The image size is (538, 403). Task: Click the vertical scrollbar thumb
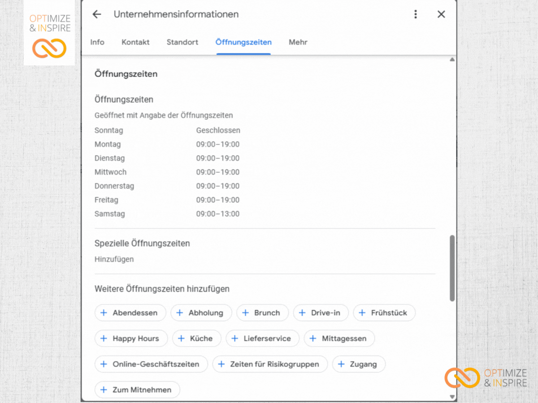click(x=452, y=268)
